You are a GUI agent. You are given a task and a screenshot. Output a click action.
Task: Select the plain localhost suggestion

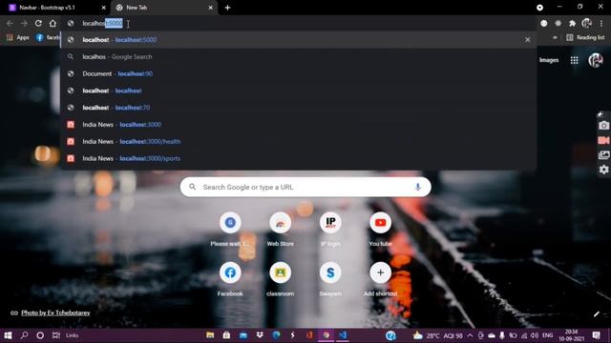(299, 91)
